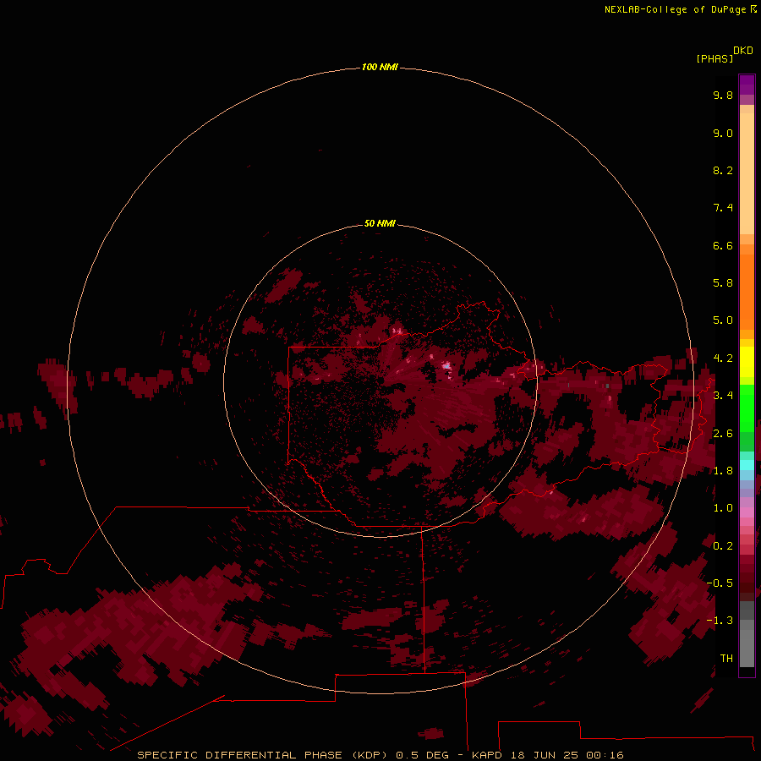The image size is (761, 761).
Task: Click the 100 NMI range ring label
Action: tap(380, 67)
